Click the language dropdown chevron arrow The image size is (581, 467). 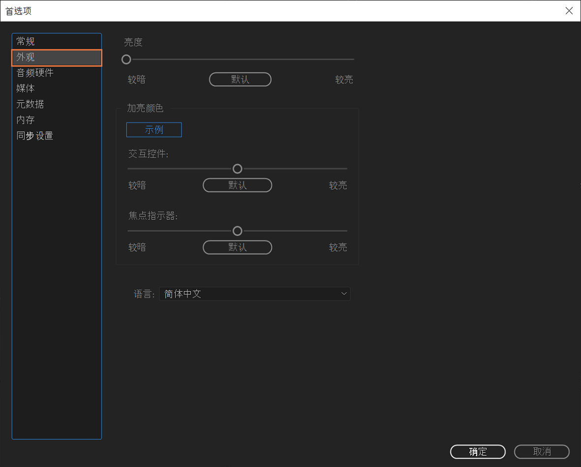[343, 294]
